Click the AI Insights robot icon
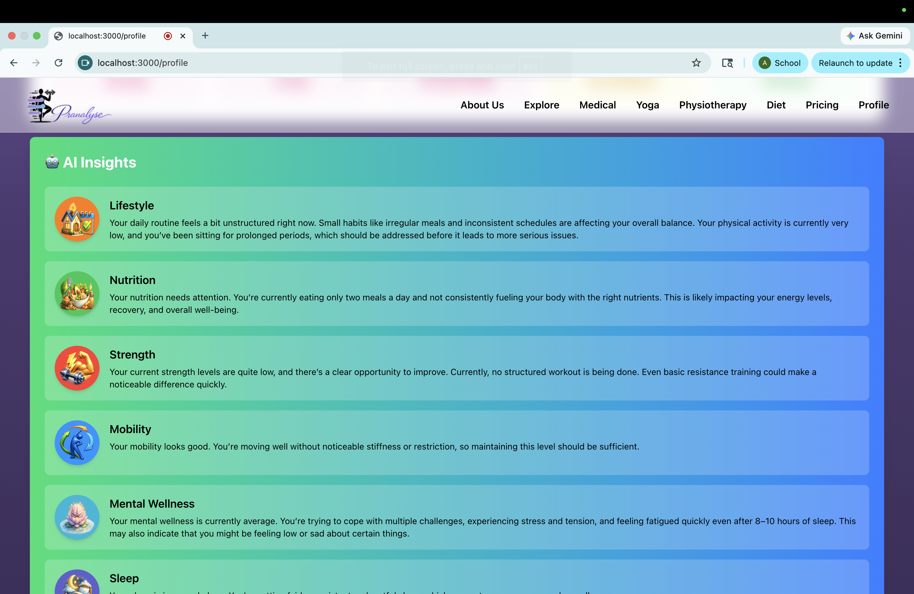 (52, 162)
